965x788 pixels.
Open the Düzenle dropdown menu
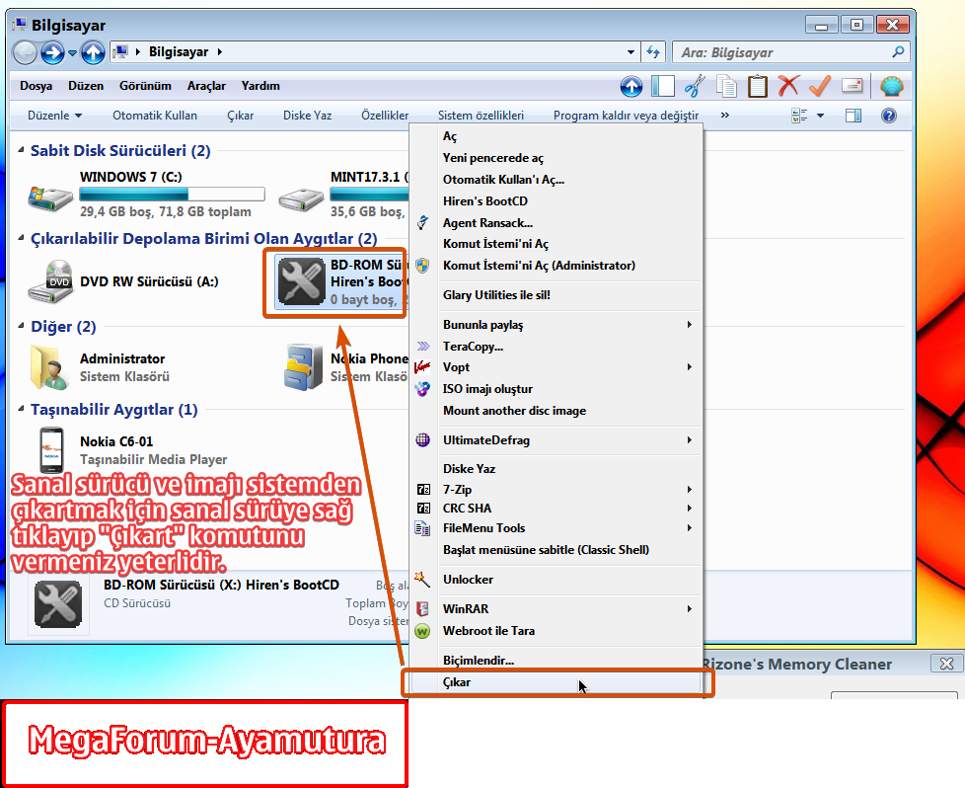click(54, 116)
